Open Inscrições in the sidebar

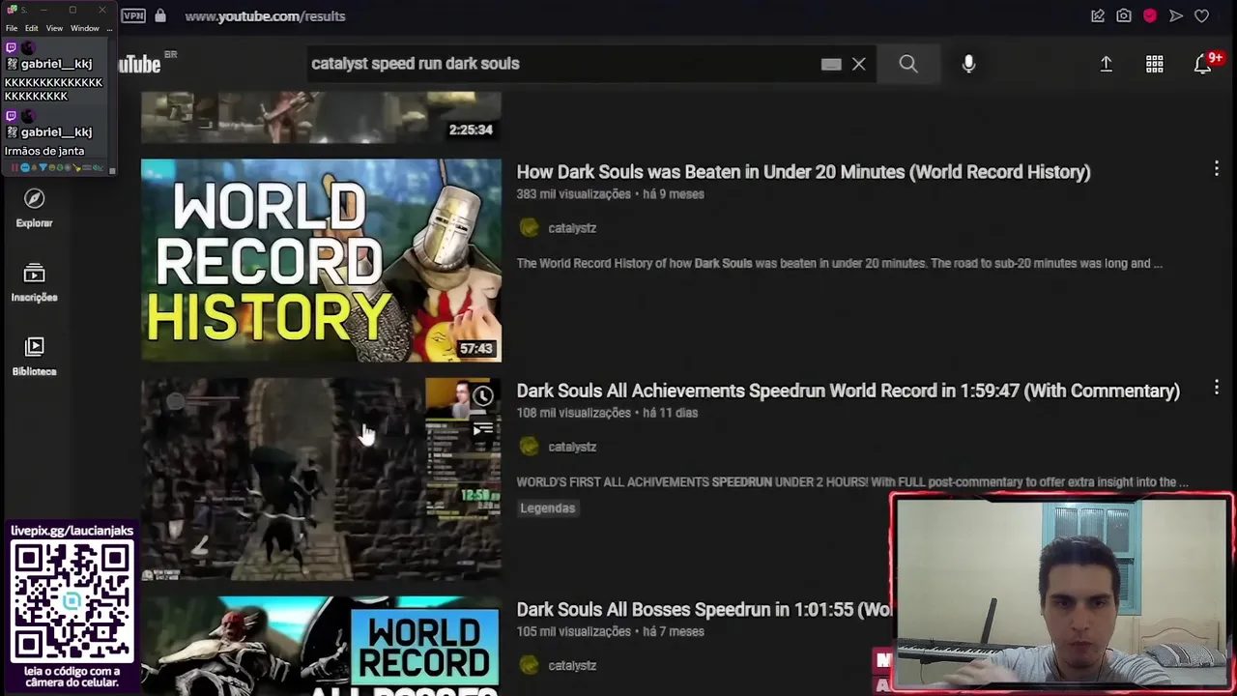point(34,283)
